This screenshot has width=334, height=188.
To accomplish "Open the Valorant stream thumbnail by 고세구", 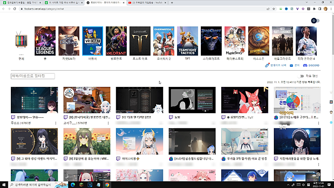I will (x=87, y=100).
